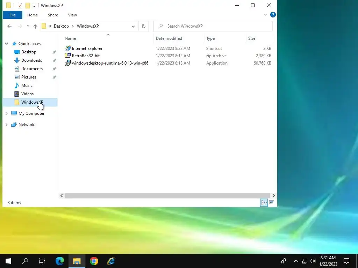358x268 pixels.
Task: Open Videos in Quick access
Action: click(27, 94)
